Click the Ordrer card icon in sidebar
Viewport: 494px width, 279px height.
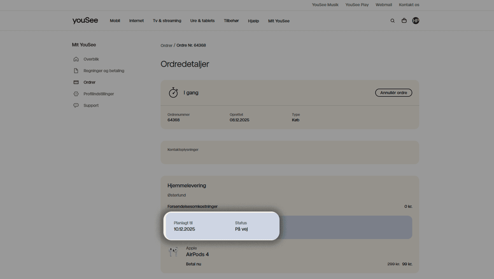click(76, 82)
